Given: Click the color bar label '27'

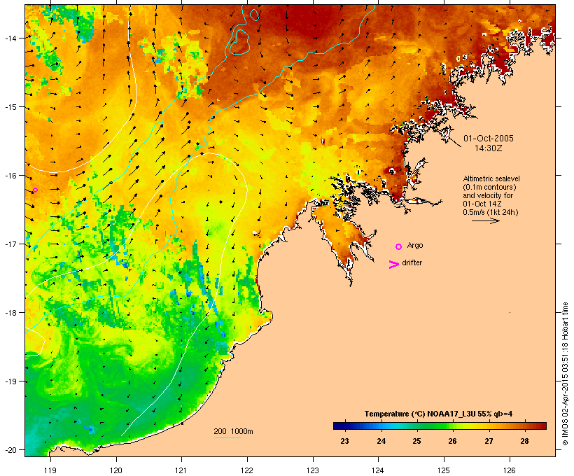Looking at the screenshot, I should [489, 441].
